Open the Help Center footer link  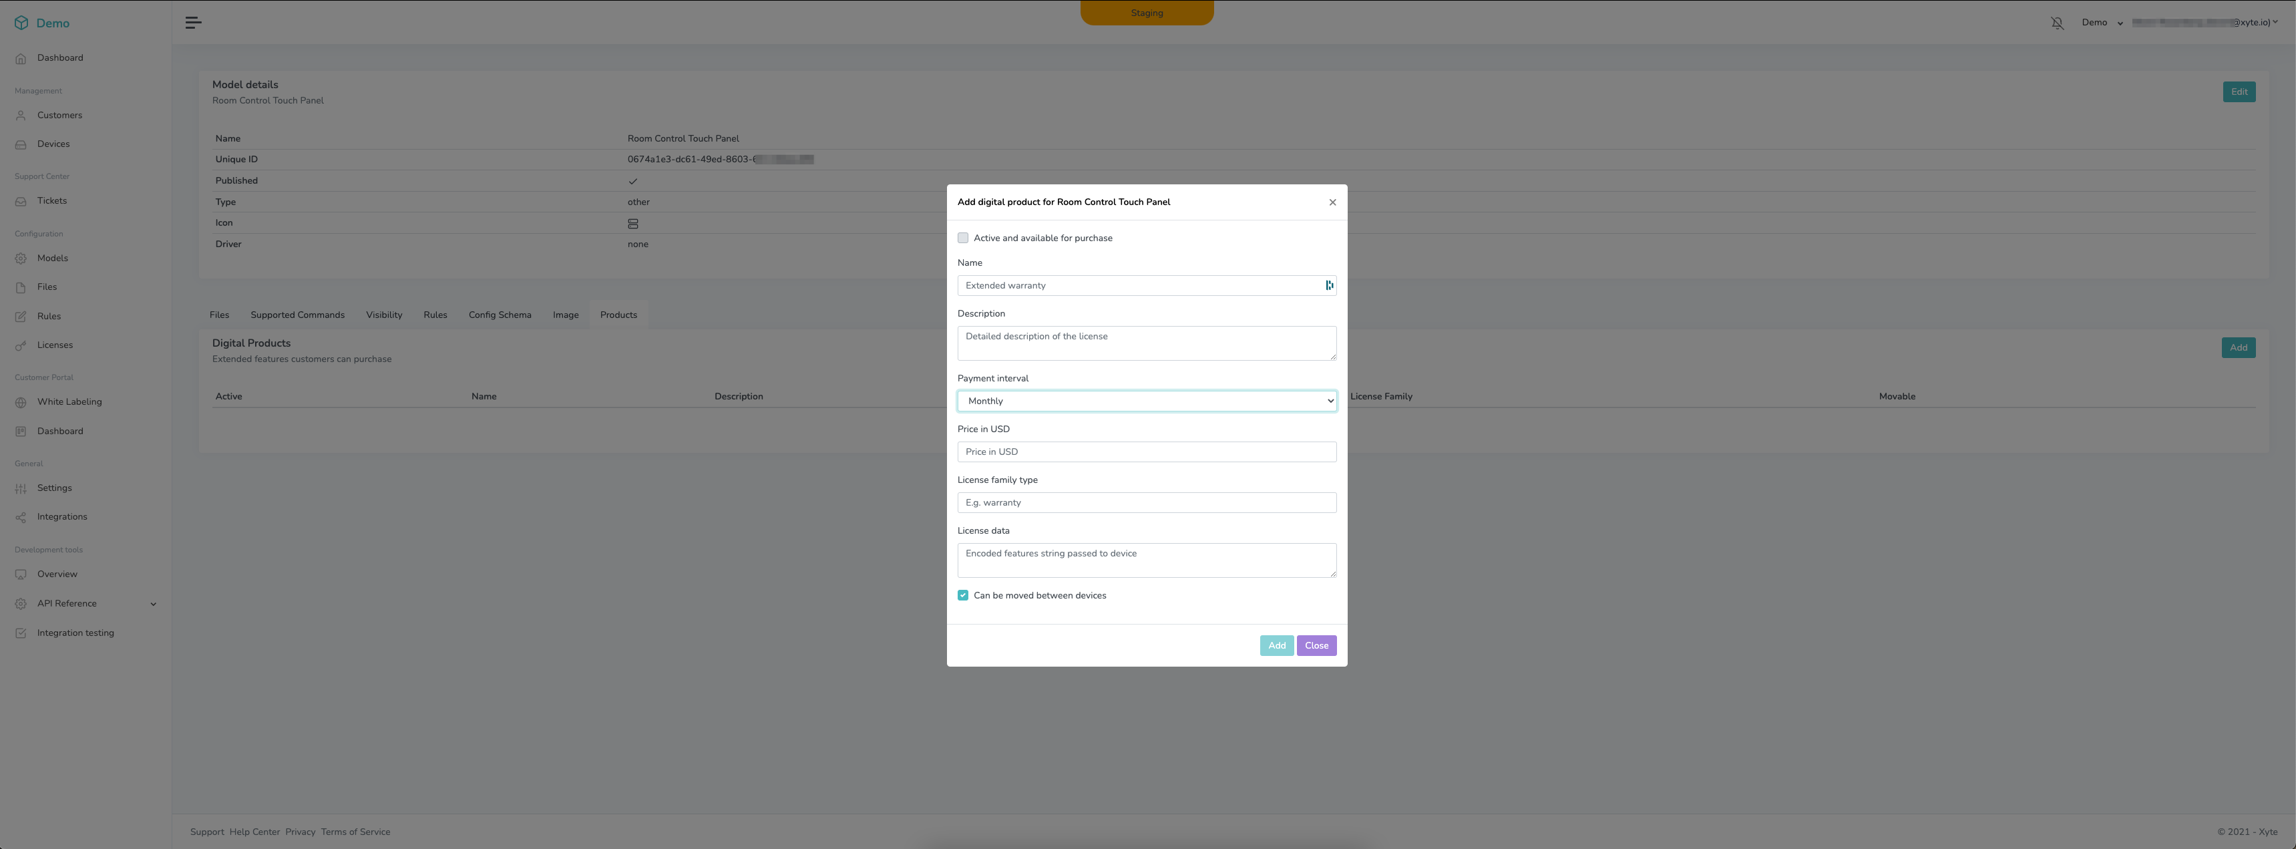coord(254,832)
